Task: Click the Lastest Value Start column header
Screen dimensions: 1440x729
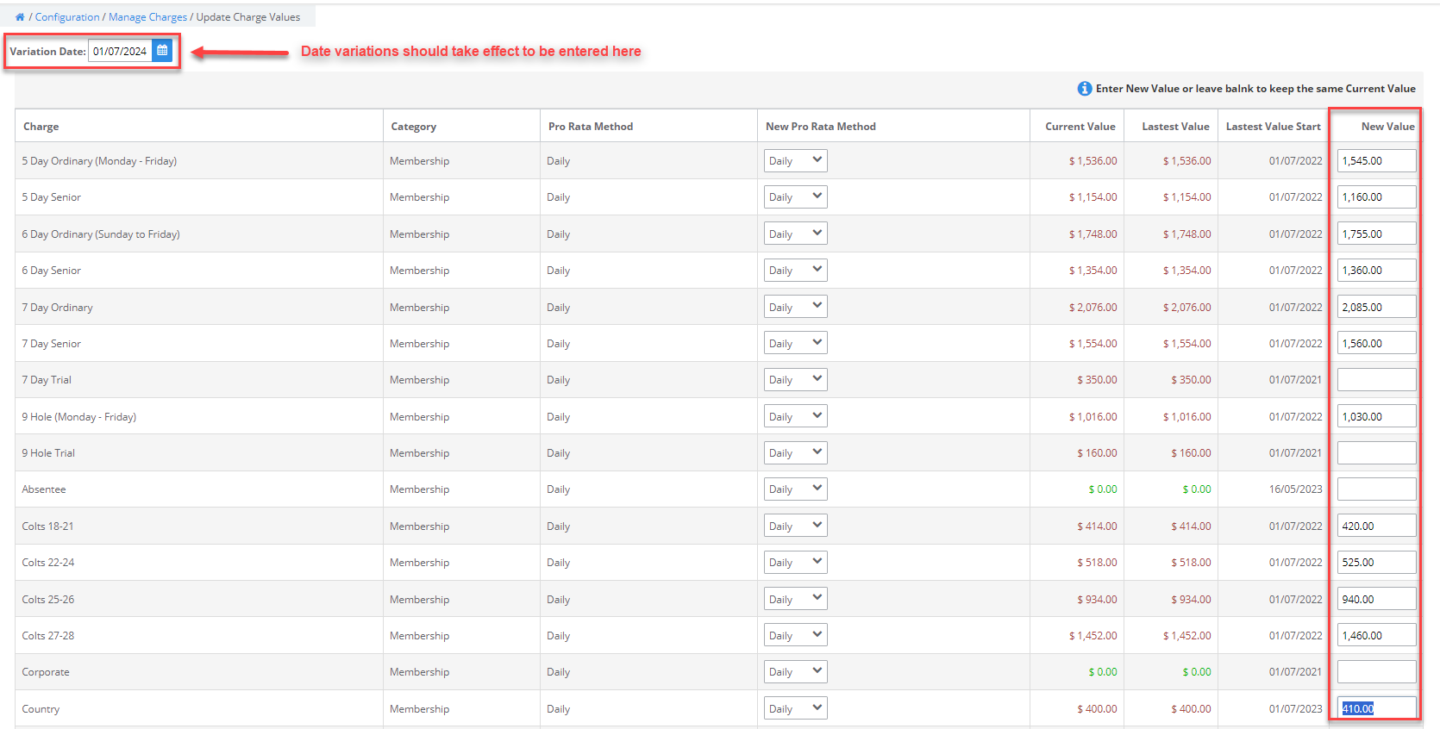Action: [x=1274, y=127]
